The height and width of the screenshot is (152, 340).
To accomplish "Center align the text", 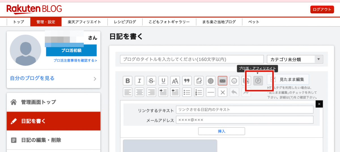I will pyautogui.click(x=139, y=92).
